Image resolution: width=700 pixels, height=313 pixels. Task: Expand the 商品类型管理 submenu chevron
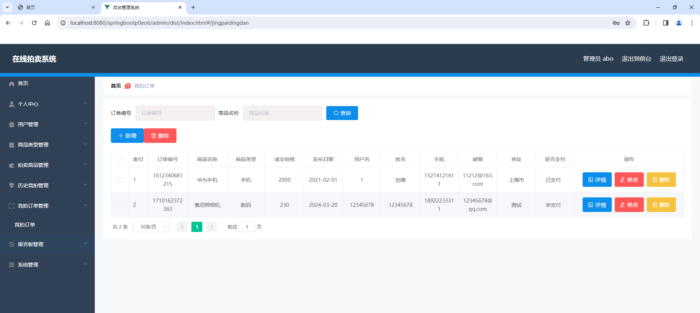point(85,144)
